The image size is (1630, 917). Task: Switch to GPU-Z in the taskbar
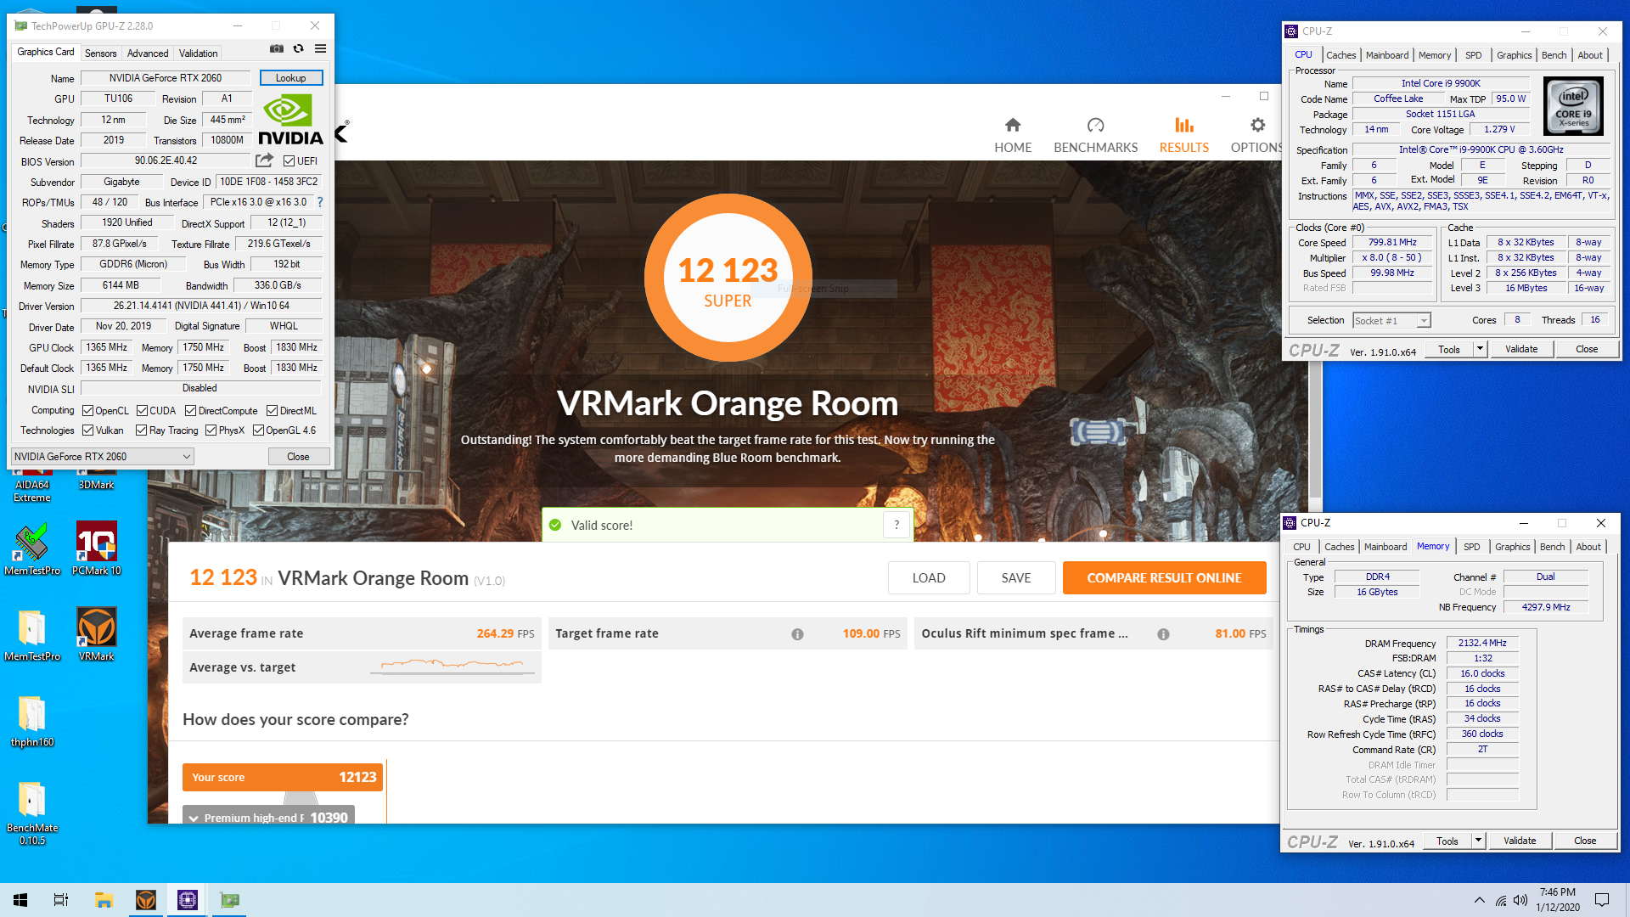tap(229, 900)
